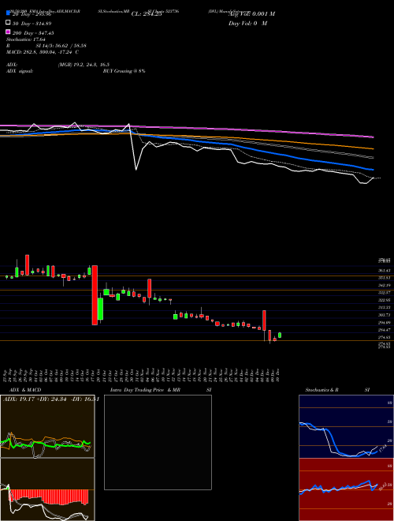Click the large red candlestick before 21 Oct
The height and width of the screenshot is (521, 394).
(x=95, y=295)
